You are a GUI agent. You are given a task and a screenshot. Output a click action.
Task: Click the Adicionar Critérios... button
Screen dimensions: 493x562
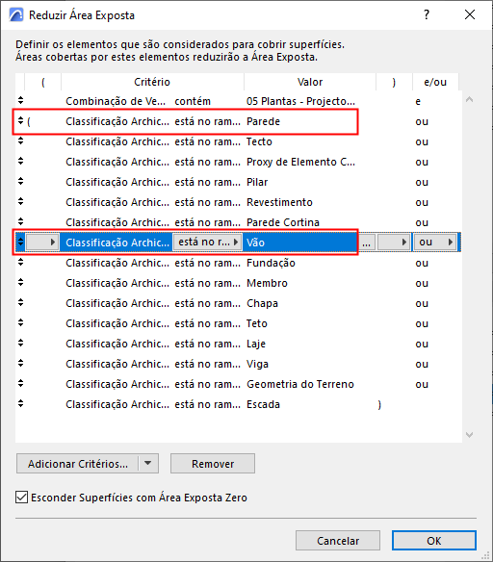[x=77, y=463]
